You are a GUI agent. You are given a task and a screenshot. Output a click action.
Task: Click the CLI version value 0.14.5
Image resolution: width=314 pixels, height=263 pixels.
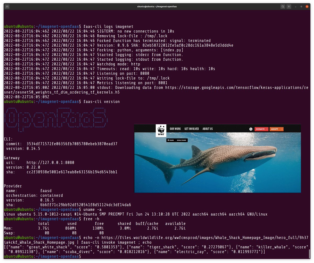tap(33, 149)
